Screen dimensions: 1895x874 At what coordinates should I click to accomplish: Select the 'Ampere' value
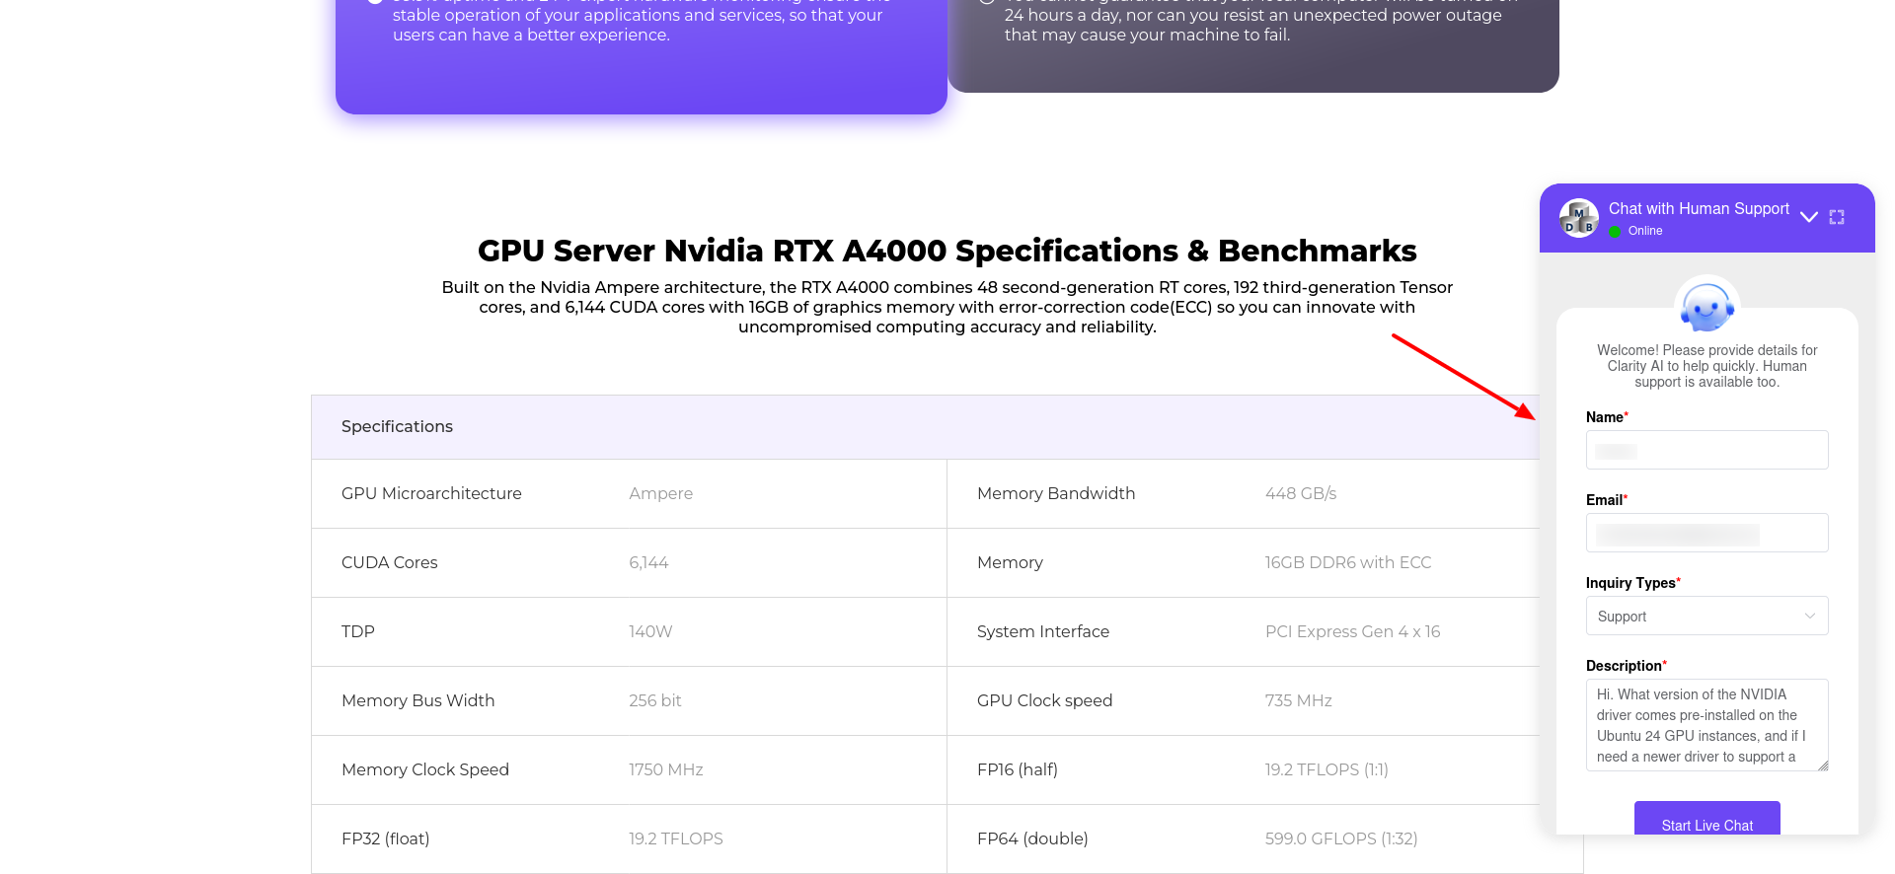661,493
